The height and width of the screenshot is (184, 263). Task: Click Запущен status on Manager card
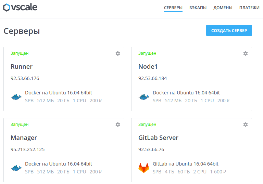20,124
